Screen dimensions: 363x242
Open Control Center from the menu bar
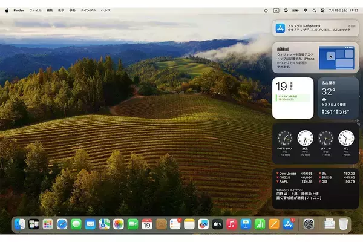[324, 10]
